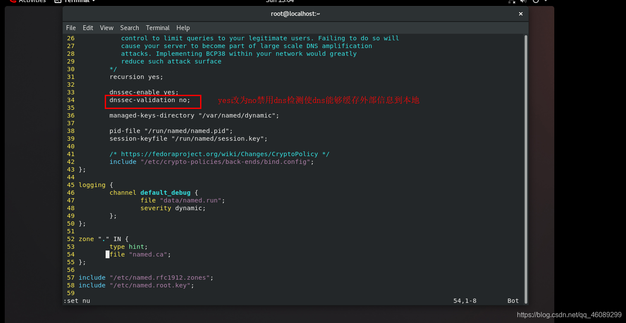Open the Search menu
The height and width of the screenshot is (323, 626).
130,28
